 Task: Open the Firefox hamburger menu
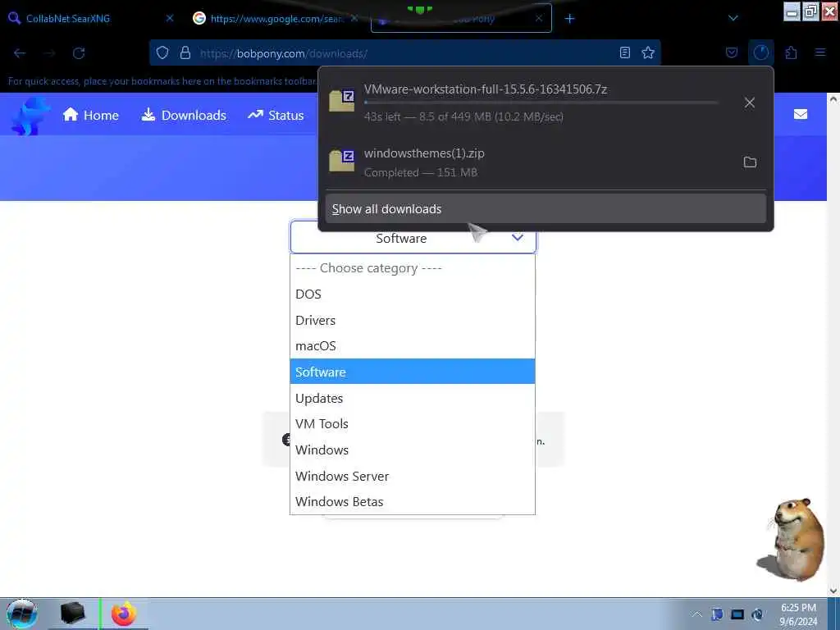820,52
